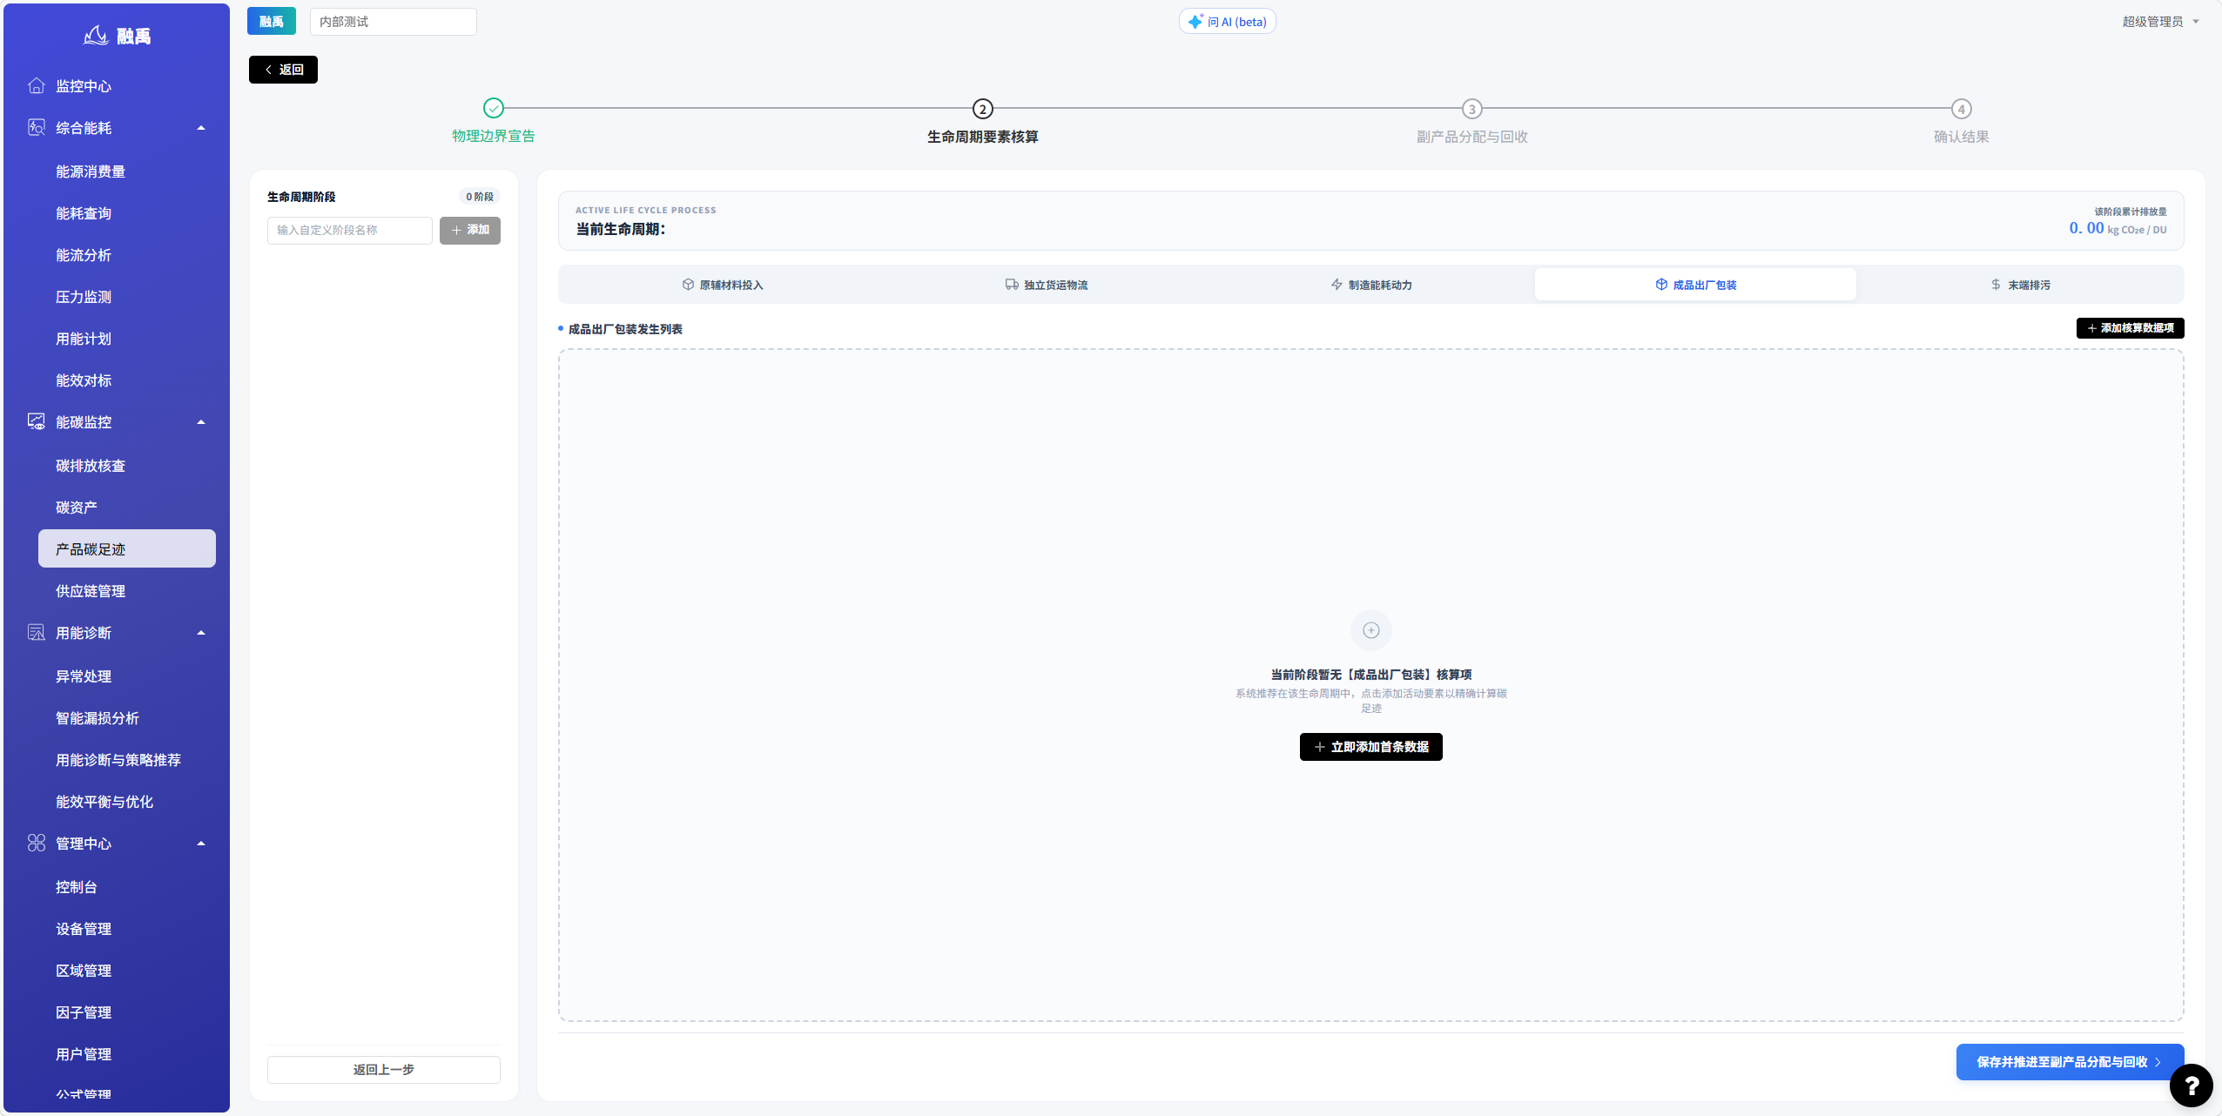Click the 返回 back button
This screenshot has height=1116, width=2222.
283,70
